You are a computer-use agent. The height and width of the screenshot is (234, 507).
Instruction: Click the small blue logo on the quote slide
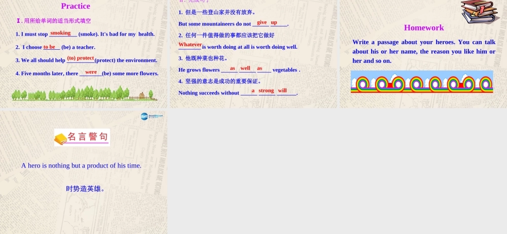click(151, 117)
